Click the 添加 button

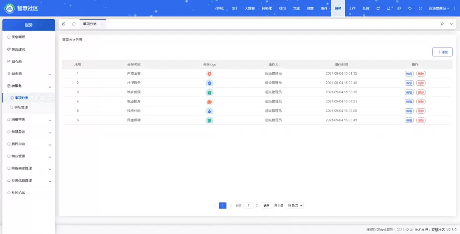442,52
